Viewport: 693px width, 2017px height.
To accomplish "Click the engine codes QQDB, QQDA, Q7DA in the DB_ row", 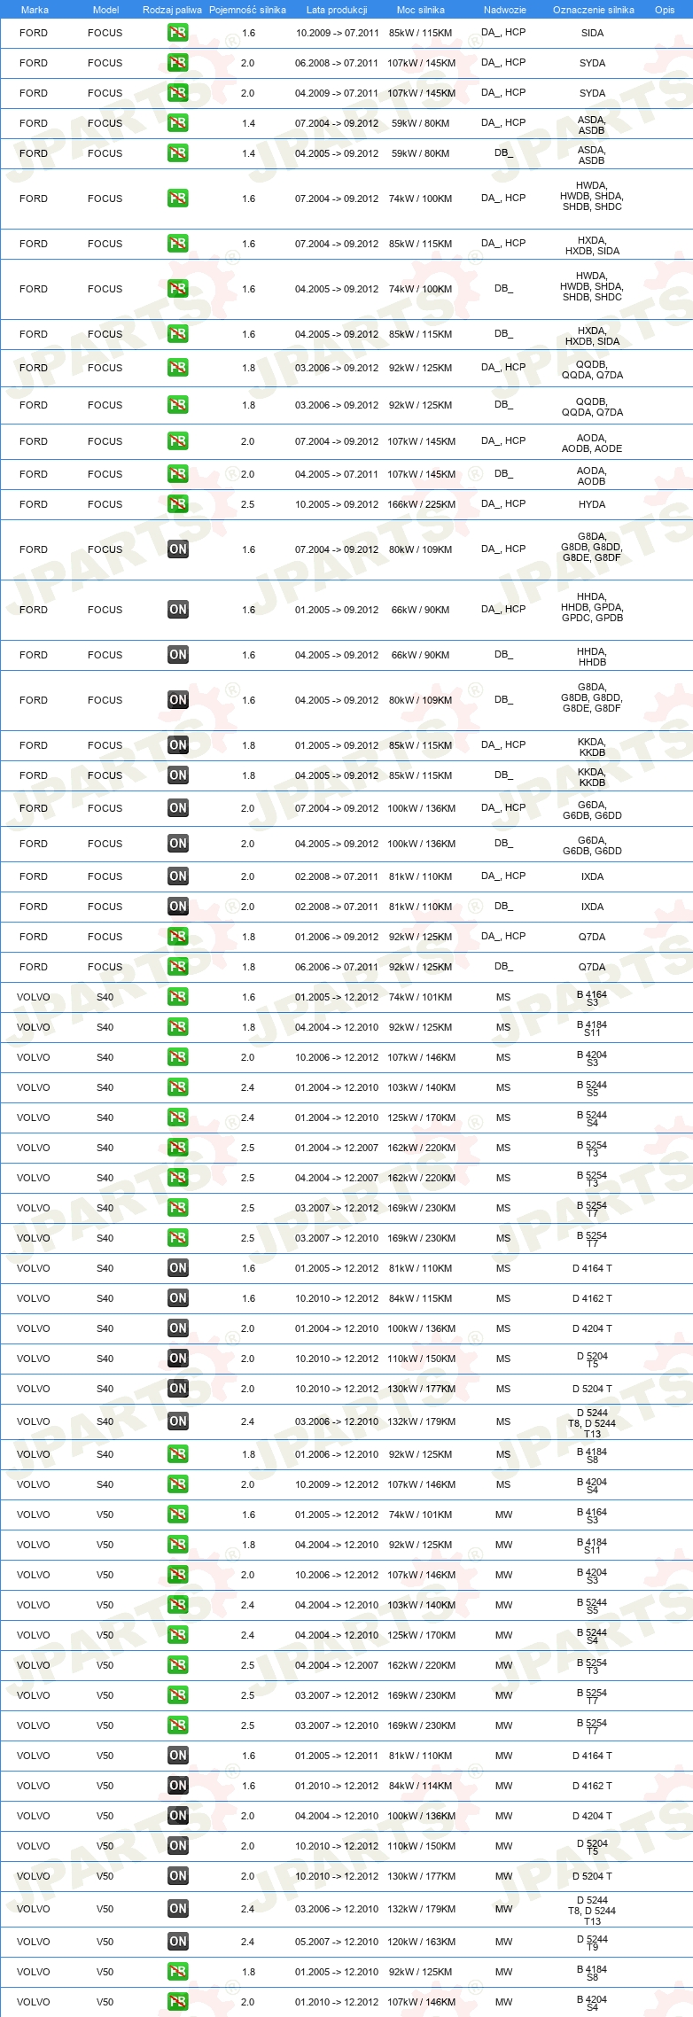I will 592,407.
